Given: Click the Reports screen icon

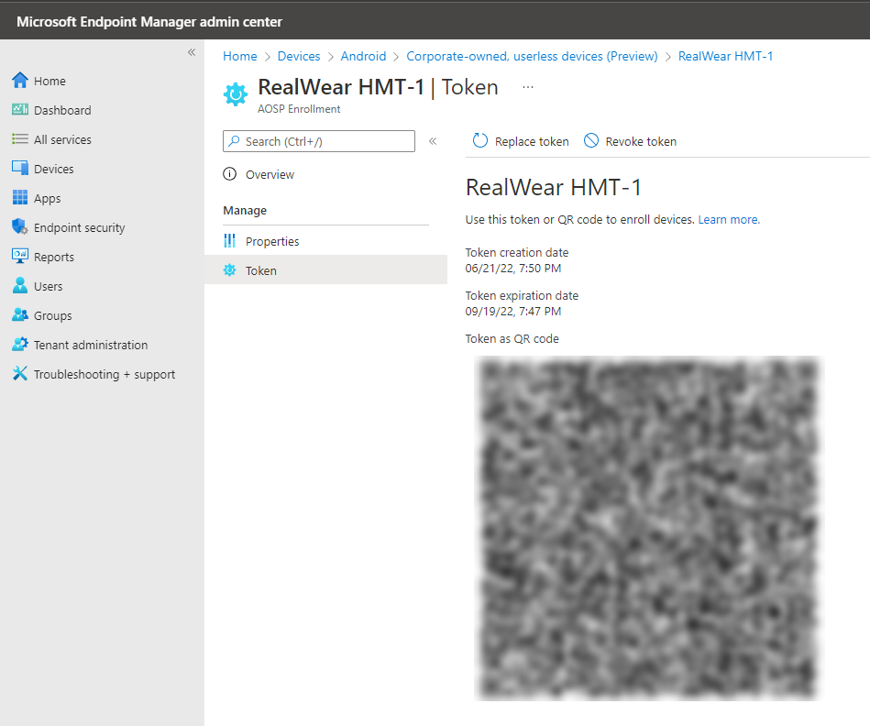Looking at the screenshot, I should 20,256.
